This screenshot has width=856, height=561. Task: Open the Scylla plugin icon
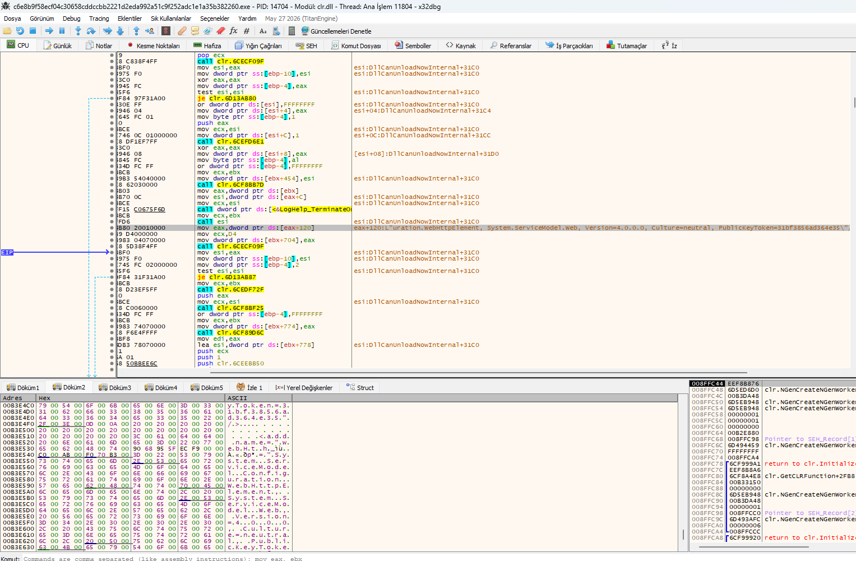166,31
